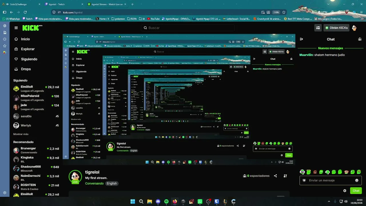The image size is (366, 206).
Task: Open the WhatsApp bookmark
Action: coord(11,19)
